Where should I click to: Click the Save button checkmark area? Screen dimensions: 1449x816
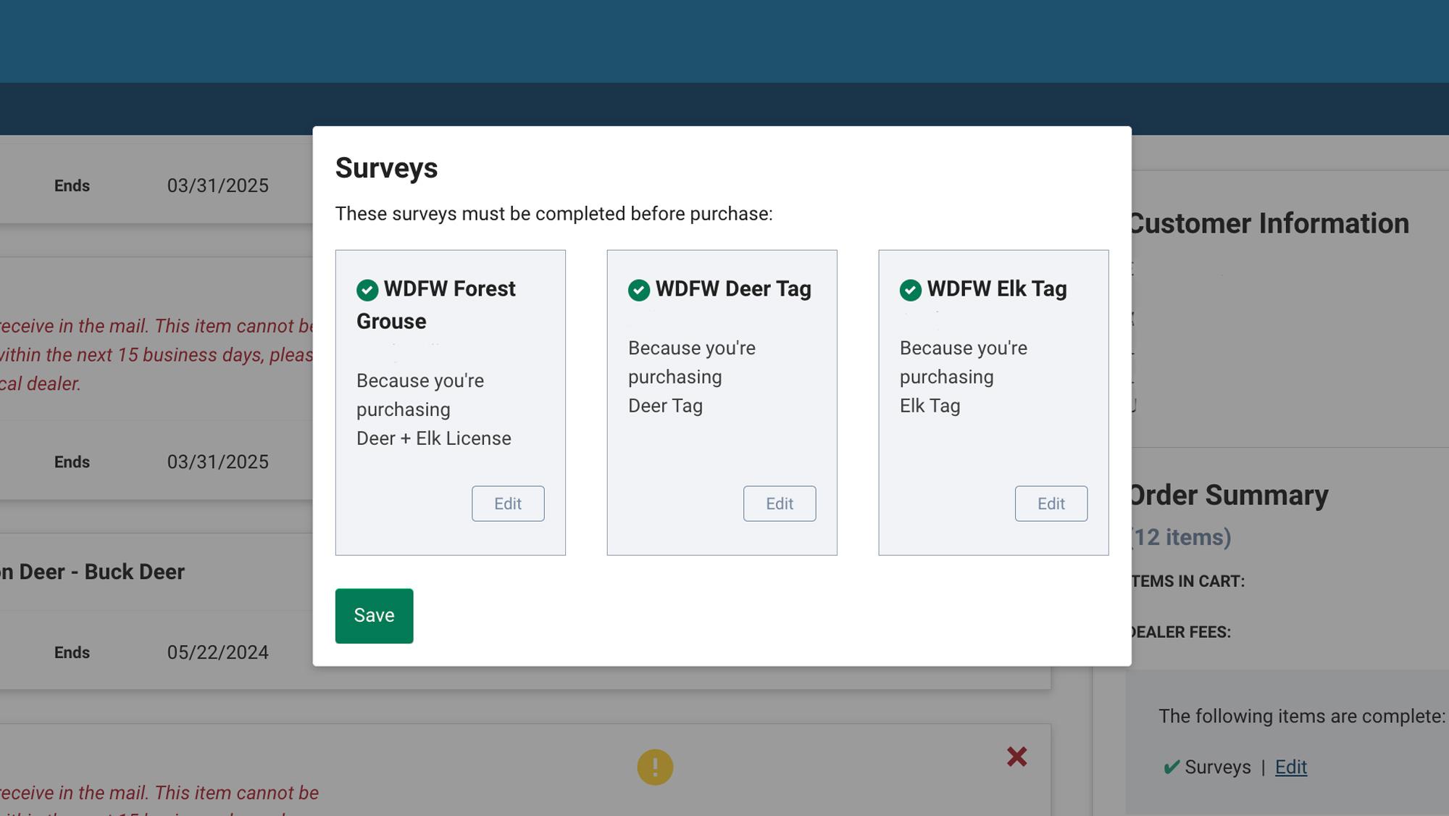tap(374, 615)
